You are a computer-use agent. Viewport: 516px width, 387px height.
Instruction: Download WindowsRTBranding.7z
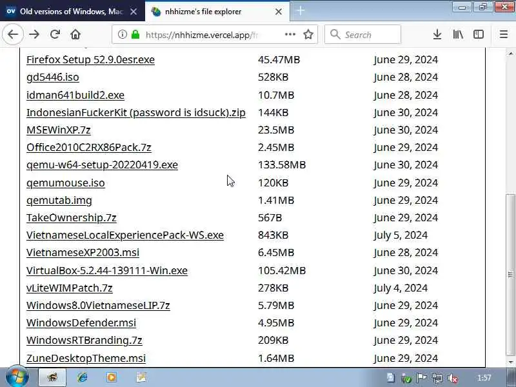(x=84, y=341)
